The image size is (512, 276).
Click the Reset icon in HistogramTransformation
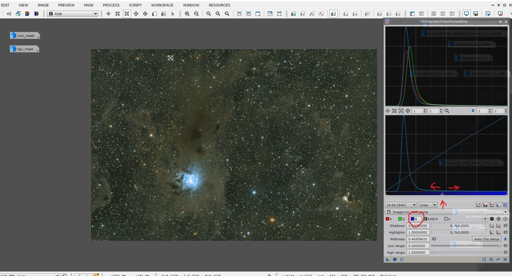[505, 259]
